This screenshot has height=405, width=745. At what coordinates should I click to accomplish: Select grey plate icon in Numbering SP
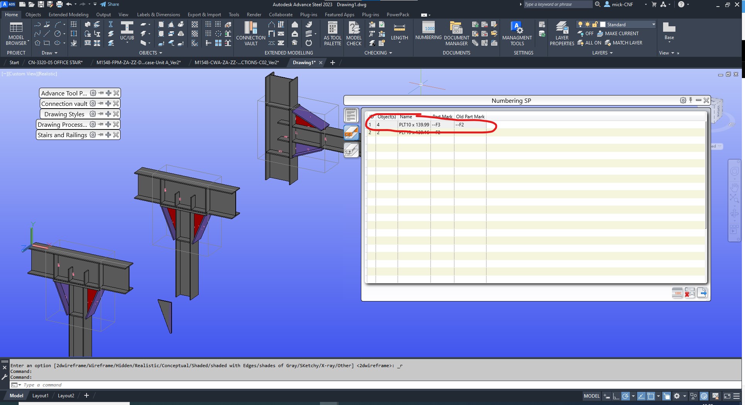tap(351, 150)
